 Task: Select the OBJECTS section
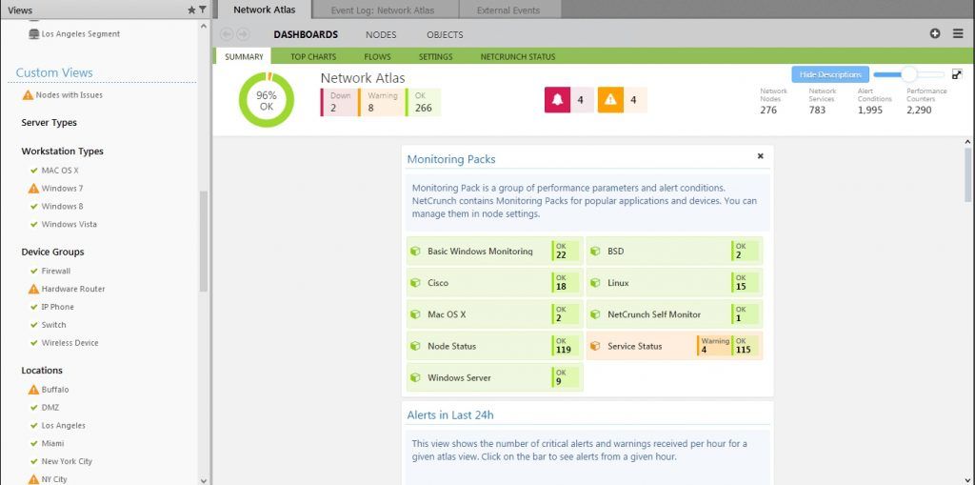tap(445, 35)
